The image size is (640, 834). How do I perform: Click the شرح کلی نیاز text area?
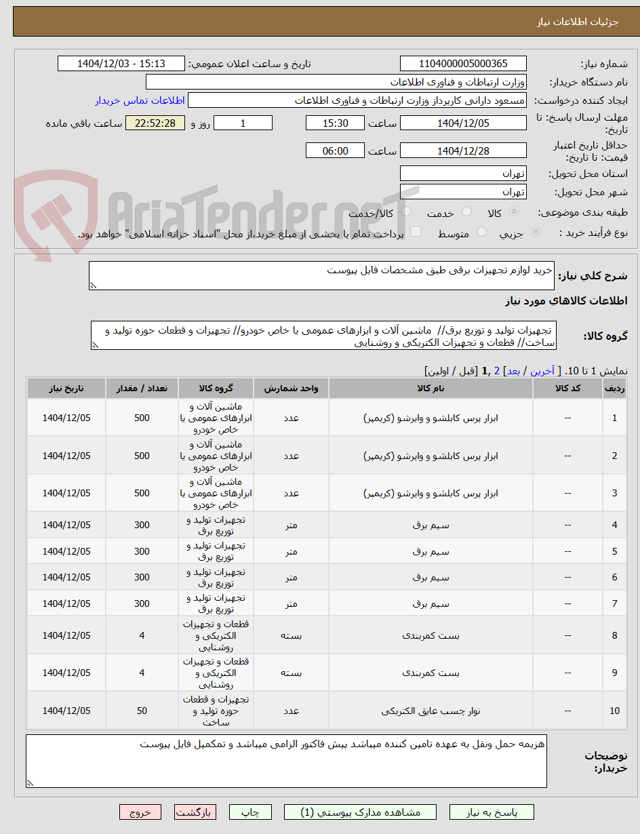[x=321, y=276]
